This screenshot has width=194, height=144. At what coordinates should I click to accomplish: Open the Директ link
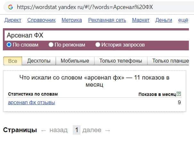point(13,20)
